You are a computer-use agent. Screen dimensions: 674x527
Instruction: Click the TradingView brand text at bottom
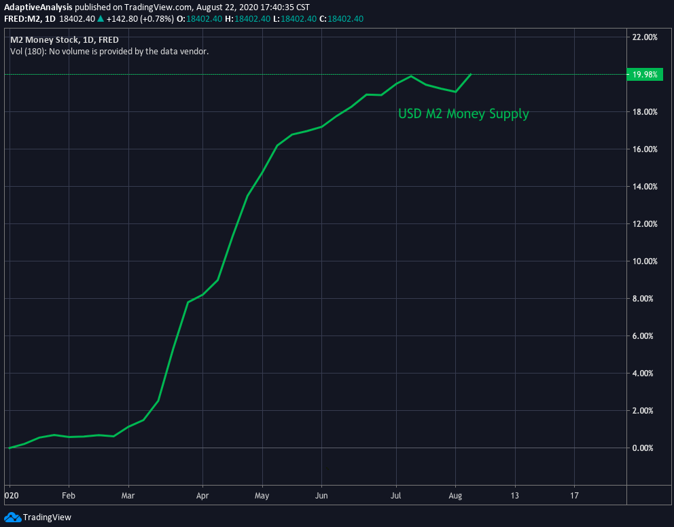[47, 517]
